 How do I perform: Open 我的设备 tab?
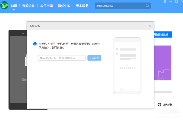(29, 6)
